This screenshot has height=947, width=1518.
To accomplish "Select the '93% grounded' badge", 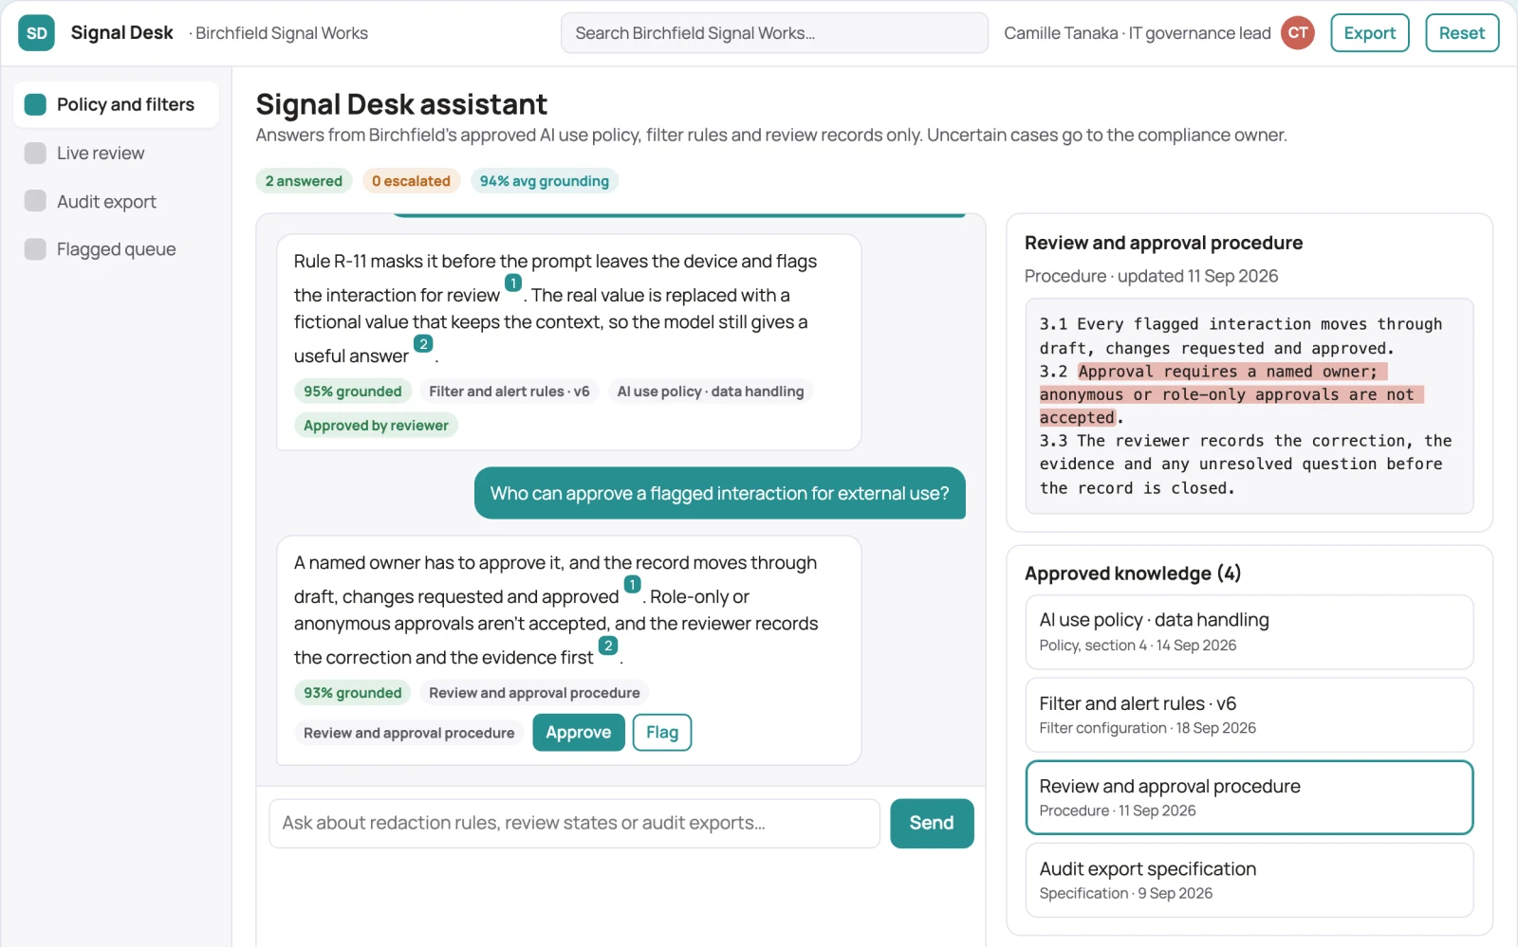I will click(x=353, y=693).
